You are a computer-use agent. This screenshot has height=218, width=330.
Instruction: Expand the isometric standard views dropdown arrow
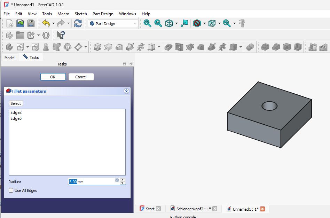[176, 23]
